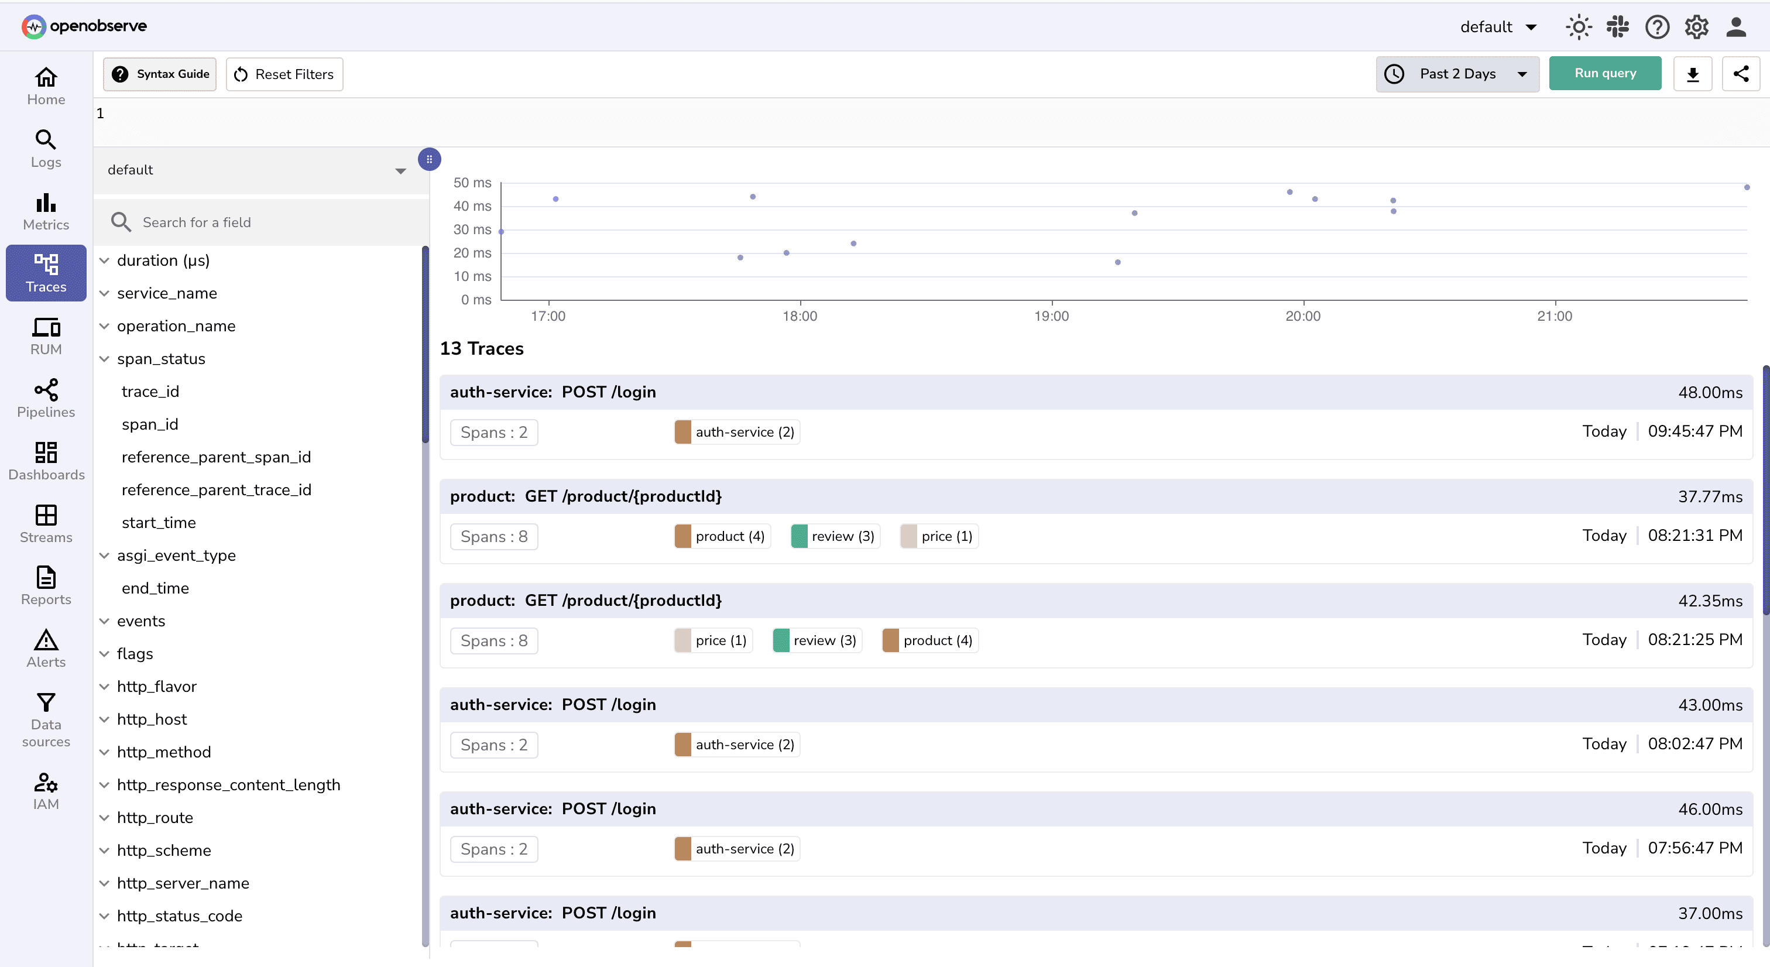Switch to the Traces tab

(x=45, y=273)
